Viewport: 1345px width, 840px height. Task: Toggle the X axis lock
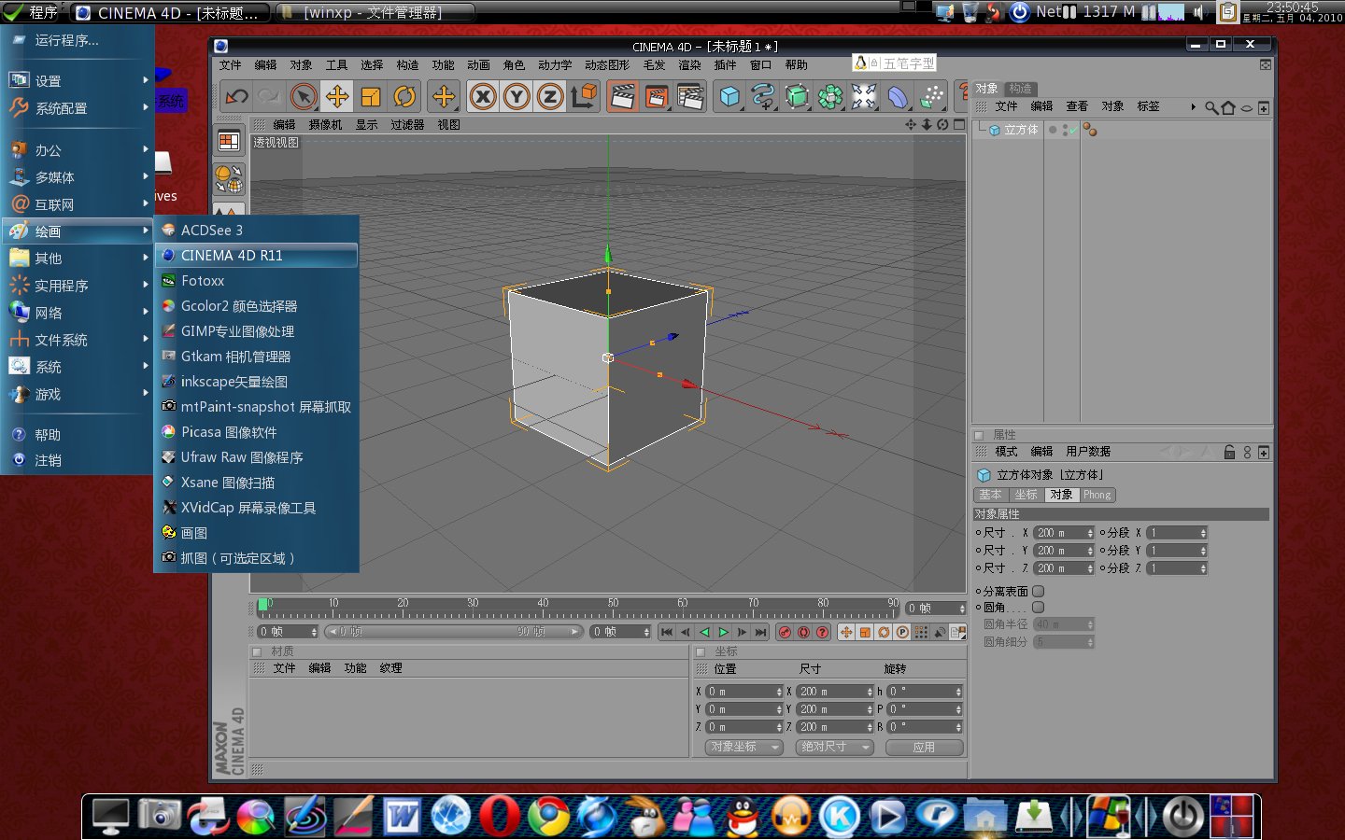483,96
